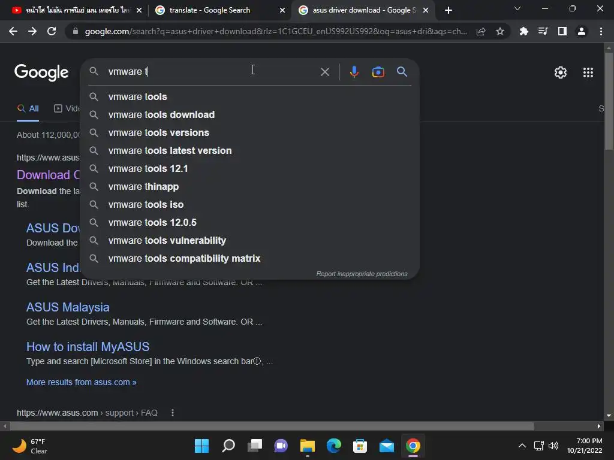The width and height of the screenshot is (614, 460).
Task: Open Windows taskbar Search
Action: click(228, 446)
